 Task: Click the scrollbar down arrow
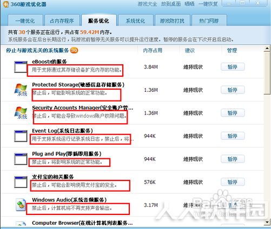click(267, 223)
